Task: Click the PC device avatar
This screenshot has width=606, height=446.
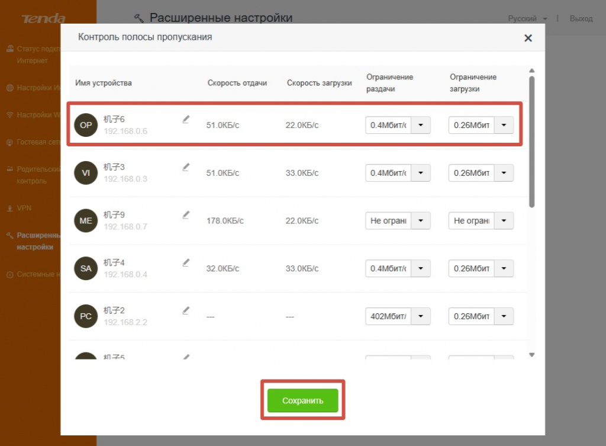Action: [x=86, y=316]
